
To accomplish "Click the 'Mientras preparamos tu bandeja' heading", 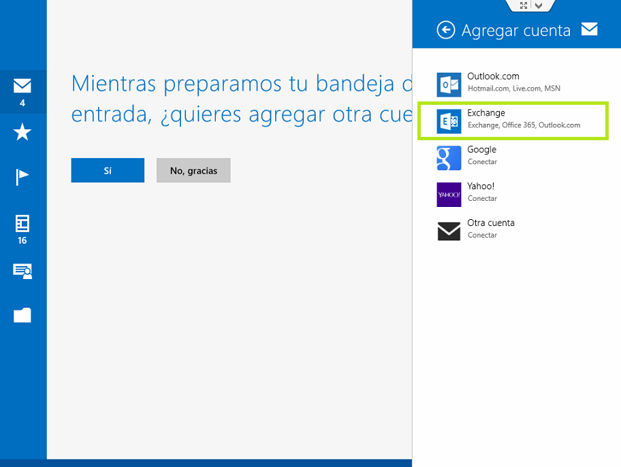I will click(x=242, y=99).
